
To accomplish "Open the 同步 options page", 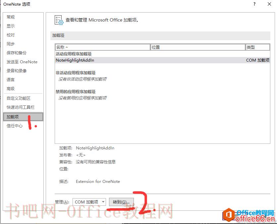I will [11, 44].
